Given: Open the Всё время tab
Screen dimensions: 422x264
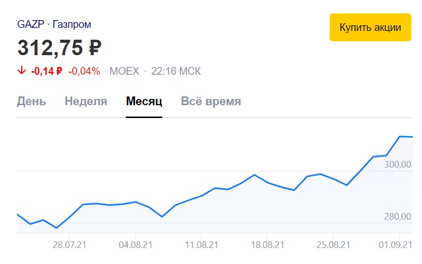Looking at the screenshot, I should click(211, 102).
